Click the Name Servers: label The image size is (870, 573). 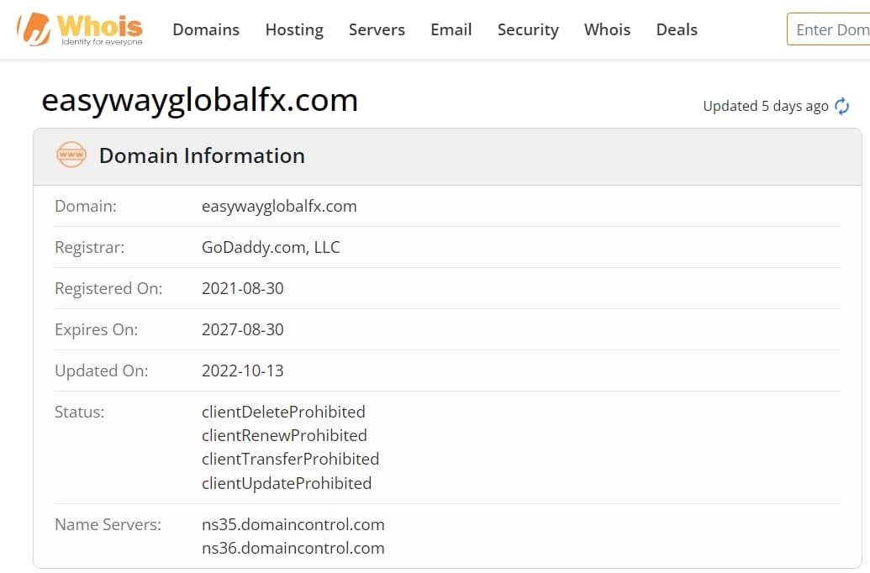pos(108,524)
